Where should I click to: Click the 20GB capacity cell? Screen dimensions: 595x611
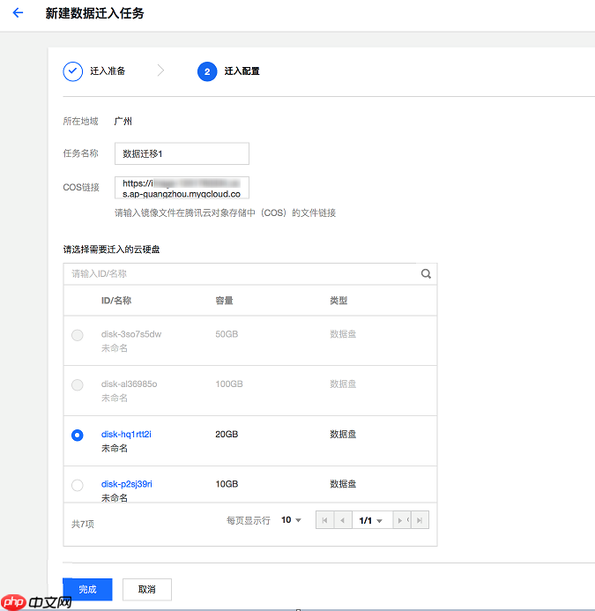click(227, 434)
